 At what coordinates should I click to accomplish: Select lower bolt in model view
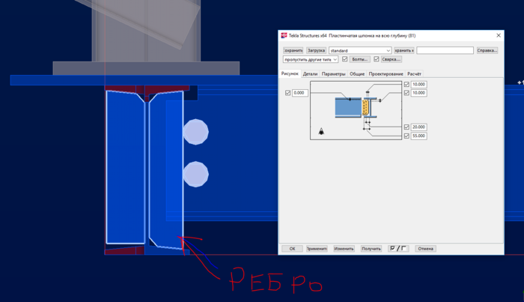click(196, 175)
